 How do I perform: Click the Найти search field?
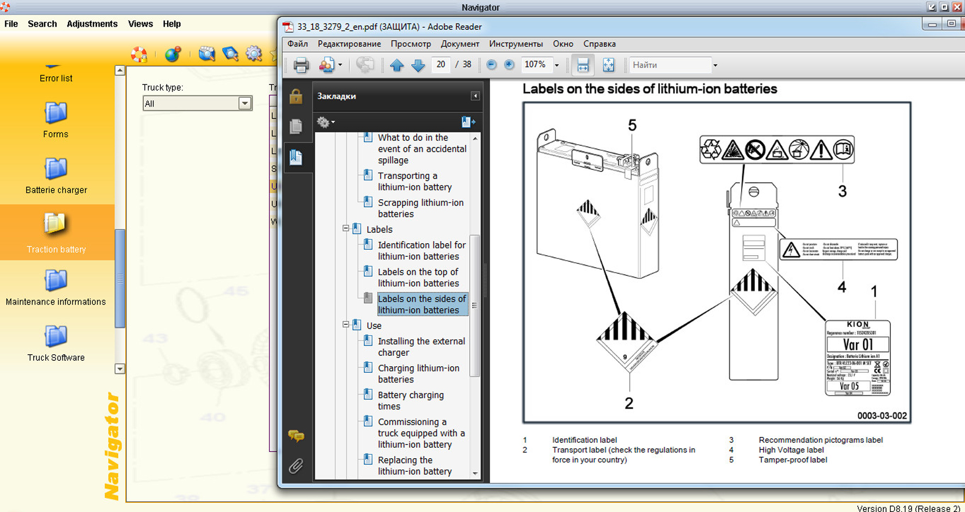click(670, 65)
